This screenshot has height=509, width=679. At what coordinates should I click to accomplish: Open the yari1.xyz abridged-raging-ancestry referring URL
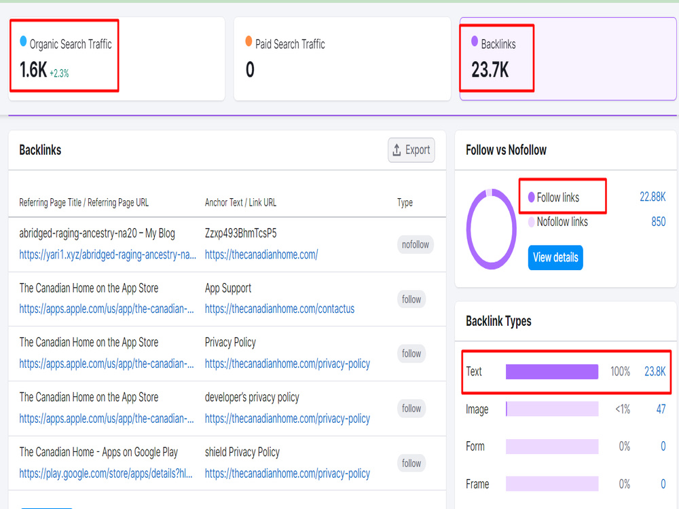coord(107,254)
